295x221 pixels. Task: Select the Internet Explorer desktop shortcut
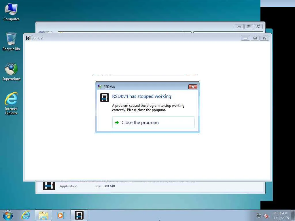pos(11,103)
